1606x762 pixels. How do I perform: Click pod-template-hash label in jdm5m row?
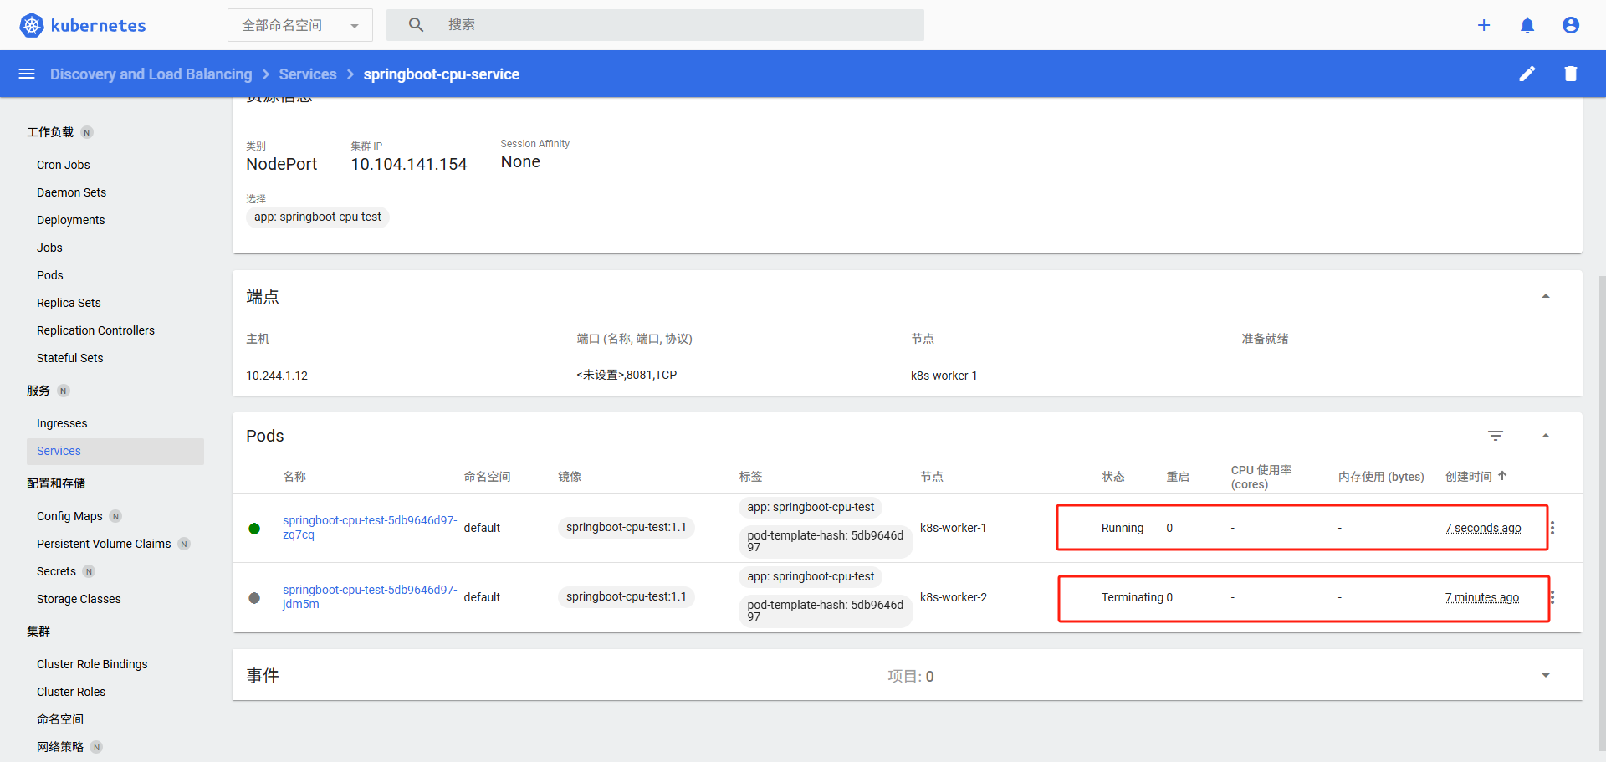(826, 611)
